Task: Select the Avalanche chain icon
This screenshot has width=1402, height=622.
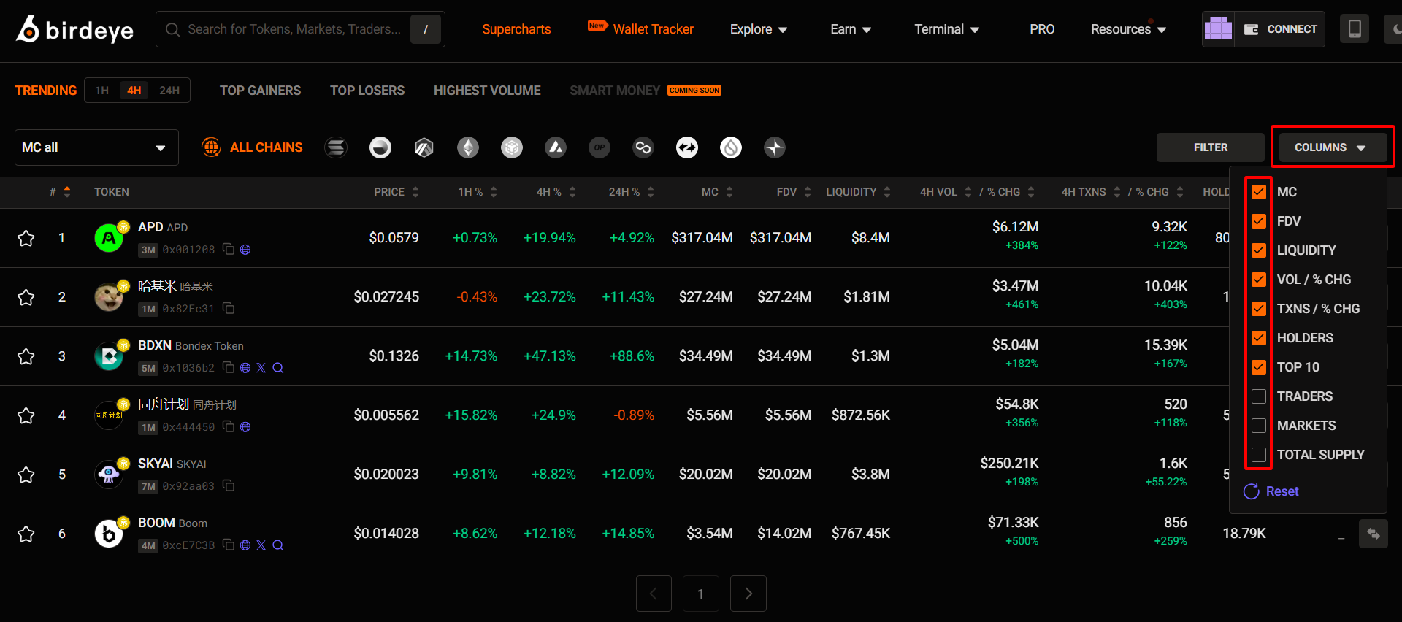Action: [x=556, y=147]
